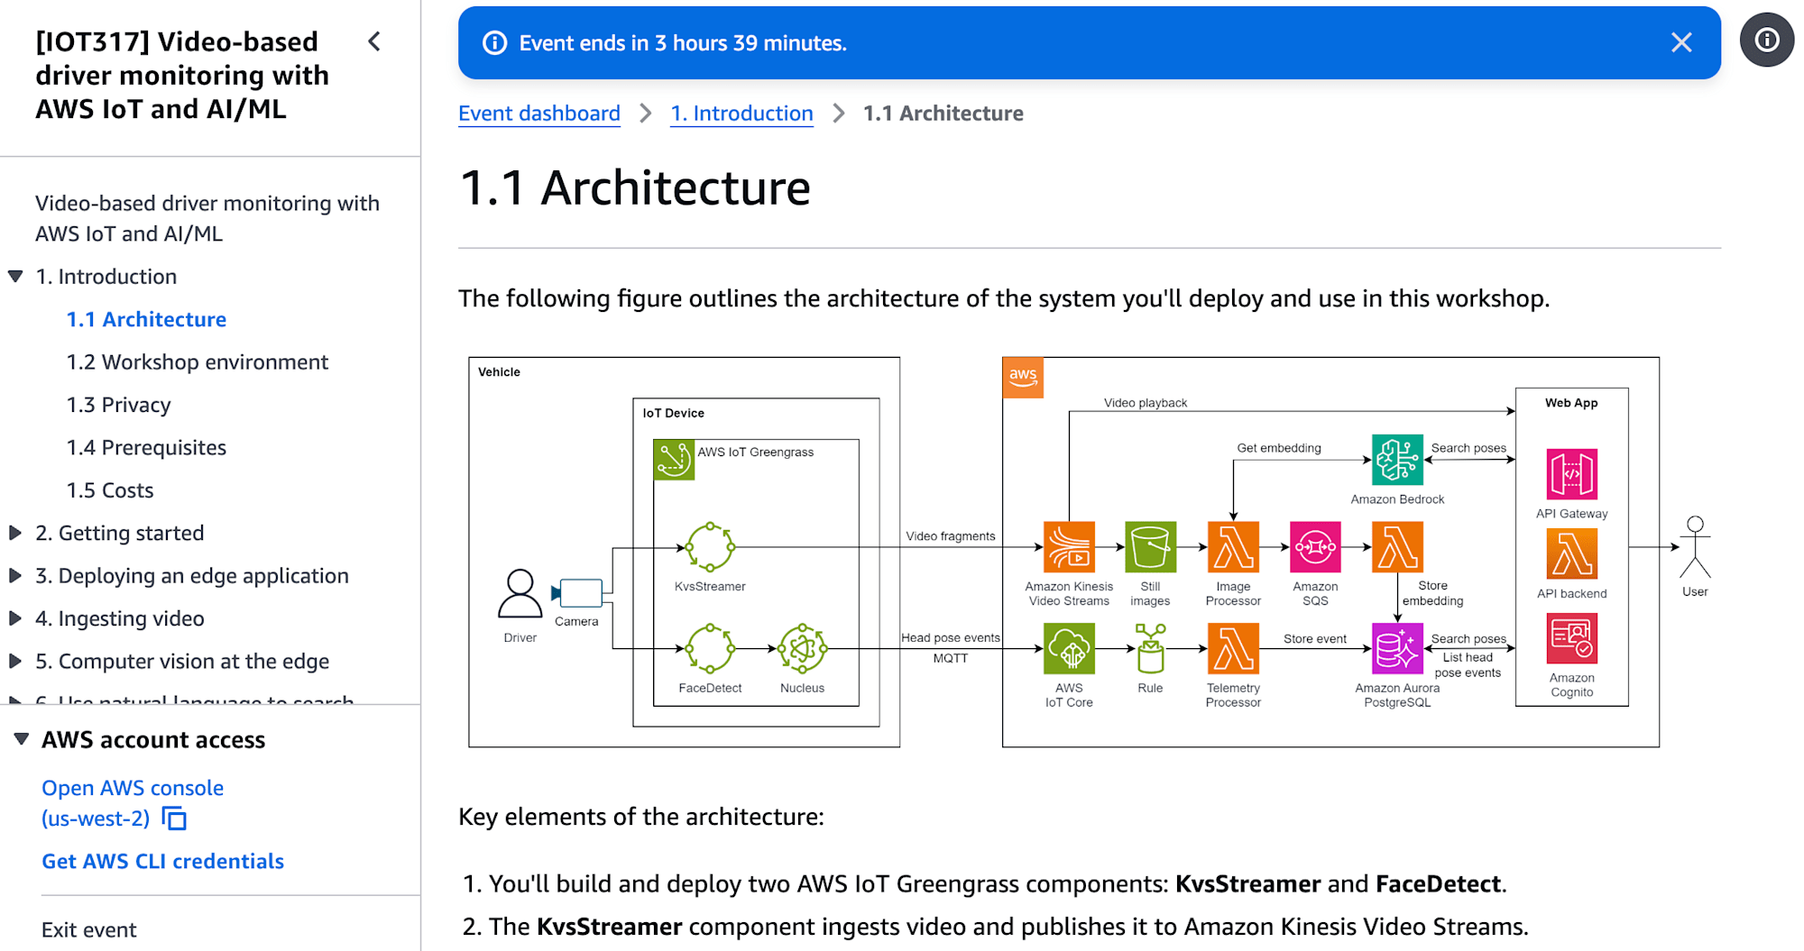The height and width of the screenshot is (951, 1804).
Task: Collapse the left navigation sidebar
Action: (374, 41)
